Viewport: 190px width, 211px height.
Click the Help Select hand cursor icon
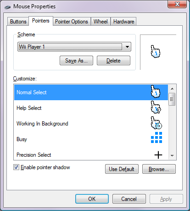click(156, 107)
